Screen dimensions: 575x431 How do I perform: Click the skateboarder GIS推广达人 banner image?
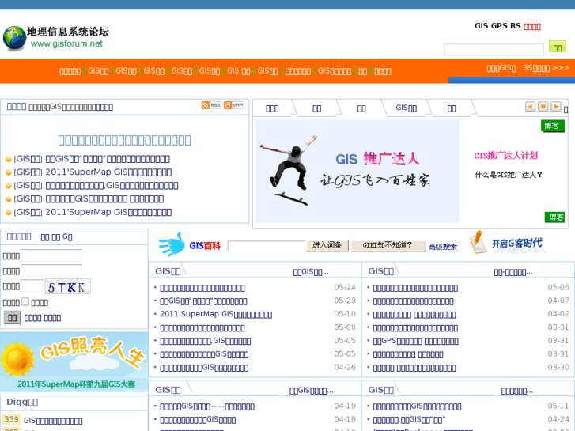tap(357, 171)
